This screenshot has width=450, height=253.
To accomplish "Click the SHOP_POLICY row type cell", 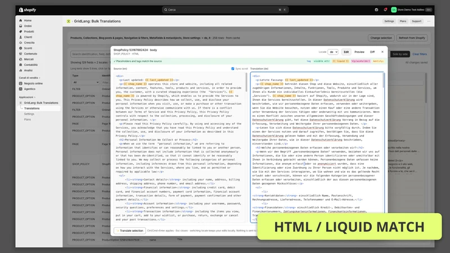I will pyautogui.click(x=81, y=164).
